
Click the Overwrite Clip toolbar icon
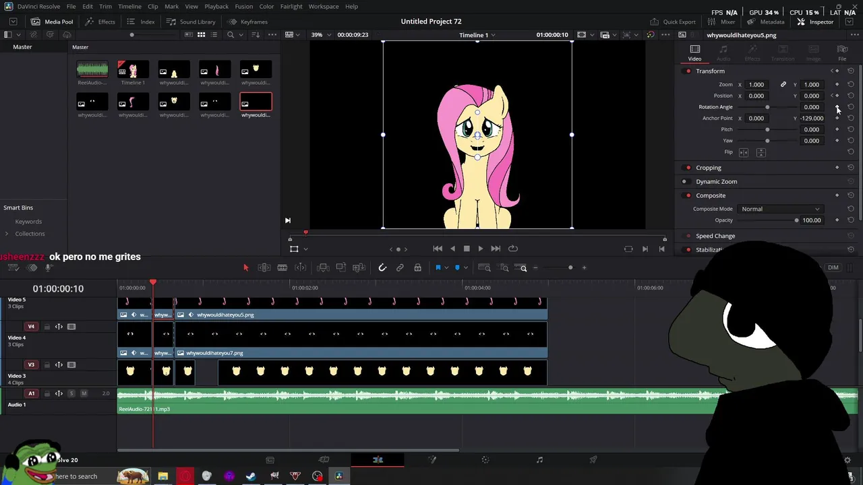(341, 267)
